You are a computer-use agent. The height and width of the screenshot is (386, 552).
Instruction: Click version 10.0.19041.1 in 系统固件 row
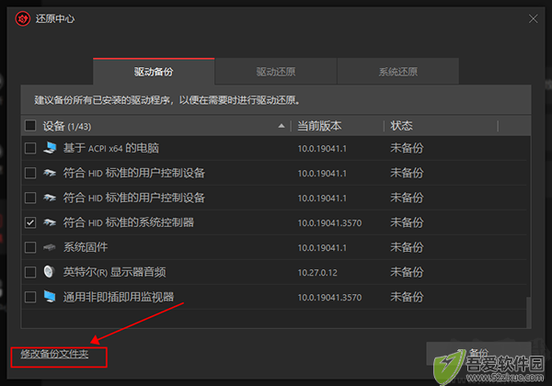pos(322,248)
